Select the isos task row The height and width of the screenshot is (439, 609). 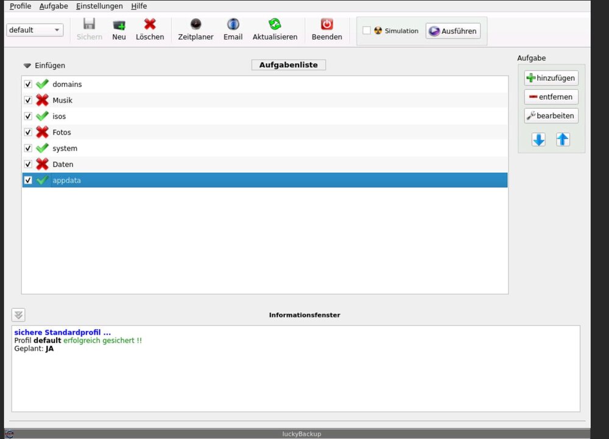(265, 116)
